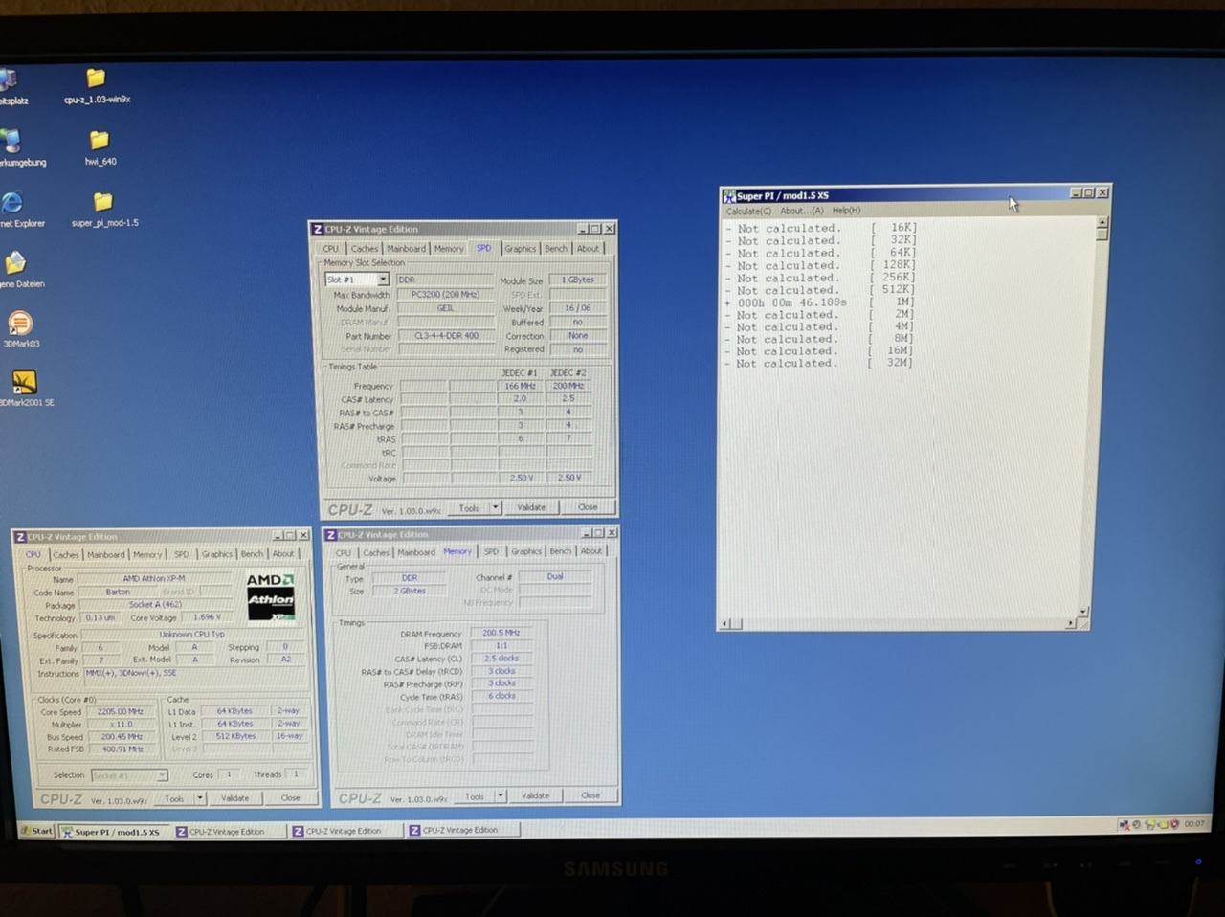Click the Channel # Dual value

(x=555, y=577)
